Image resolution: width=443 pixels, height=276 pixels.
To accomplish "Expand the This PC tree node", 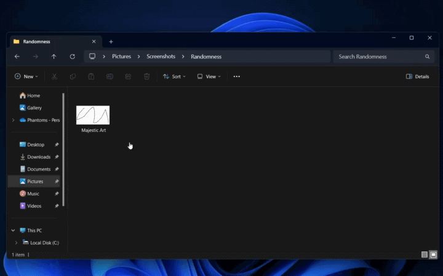I will tap(12, 231).
